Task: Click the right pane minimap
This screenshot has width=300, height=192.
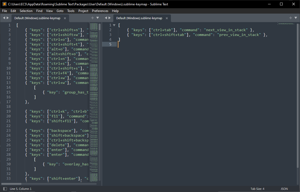Action: (x=286, y=24)
